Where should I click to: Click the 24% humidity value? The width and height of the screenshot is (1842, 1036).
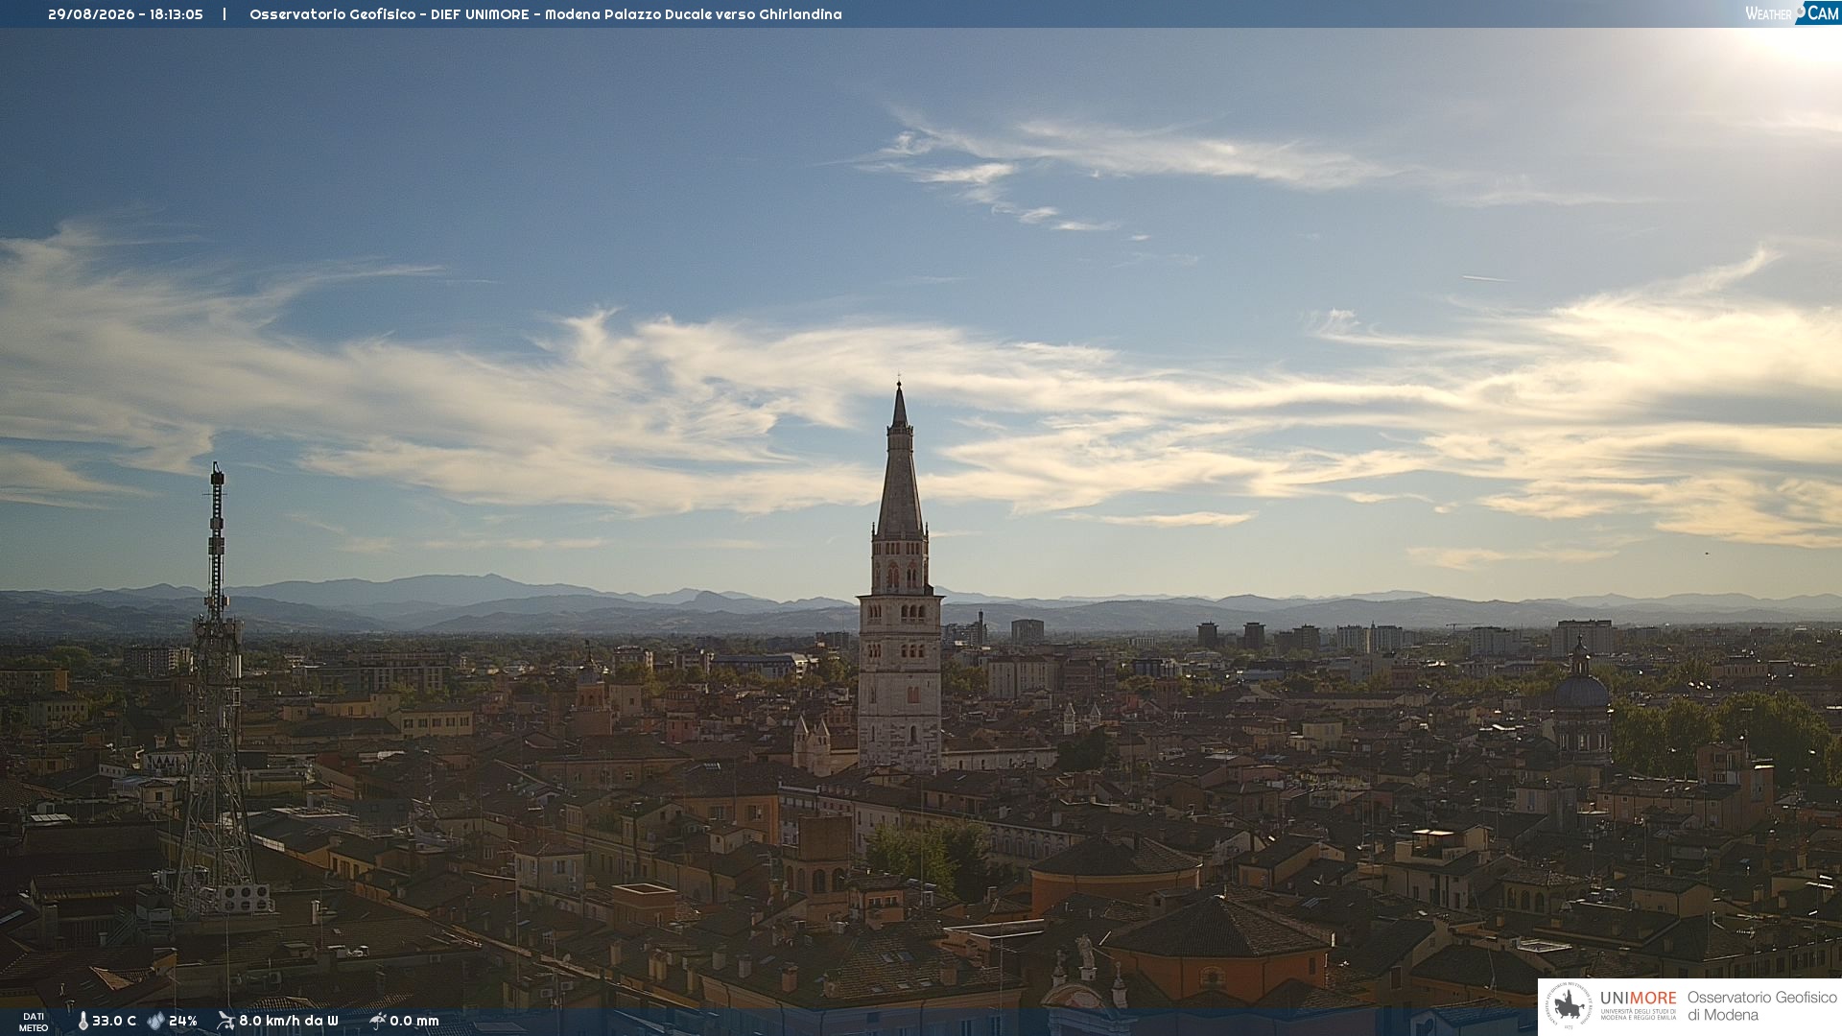[183, 1021]
